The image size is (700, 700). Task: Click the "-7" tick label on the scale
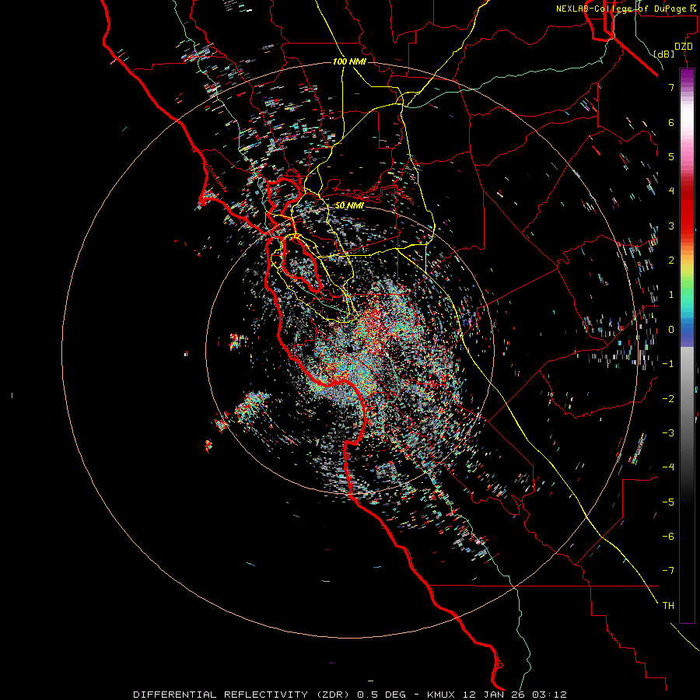[x=668, y=571]
